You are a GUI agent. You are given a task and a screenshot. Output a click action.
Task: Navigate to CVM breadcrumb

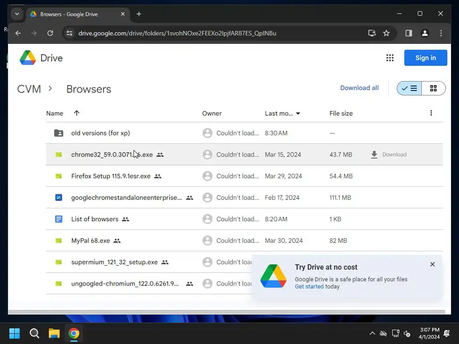click(x=29, y=89)
